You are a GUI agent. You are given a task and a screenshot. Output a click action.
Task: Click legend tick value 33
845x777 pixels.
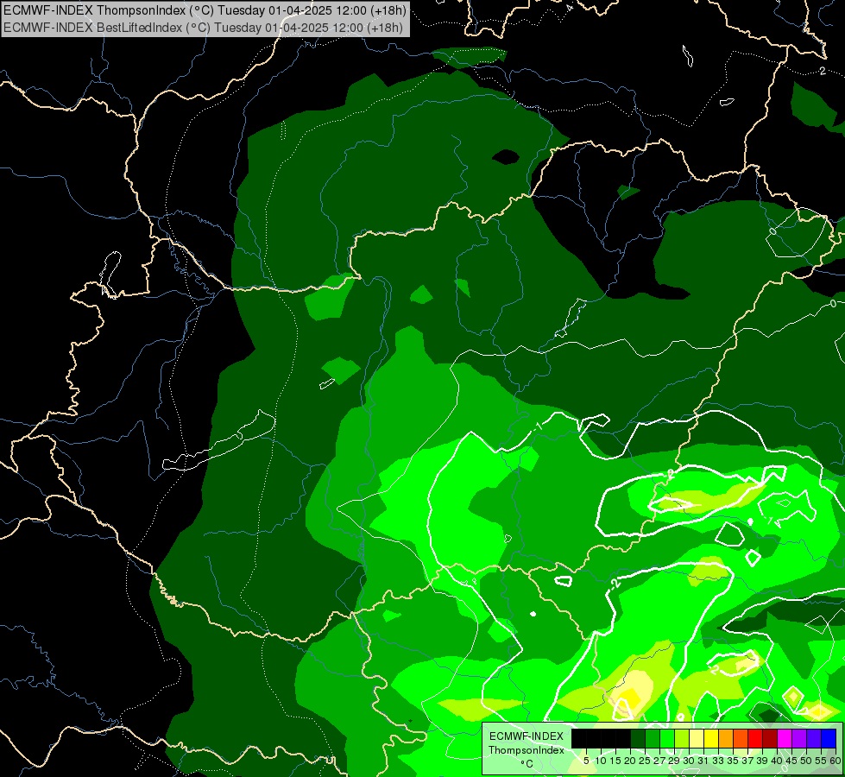tap(718, 761)
